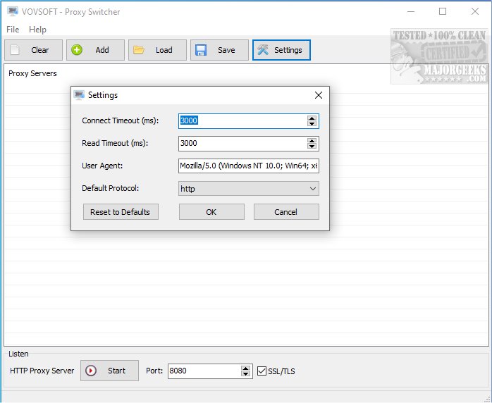
Task: Start the HTTP proxy server
Action: click(x=109, y=371)
